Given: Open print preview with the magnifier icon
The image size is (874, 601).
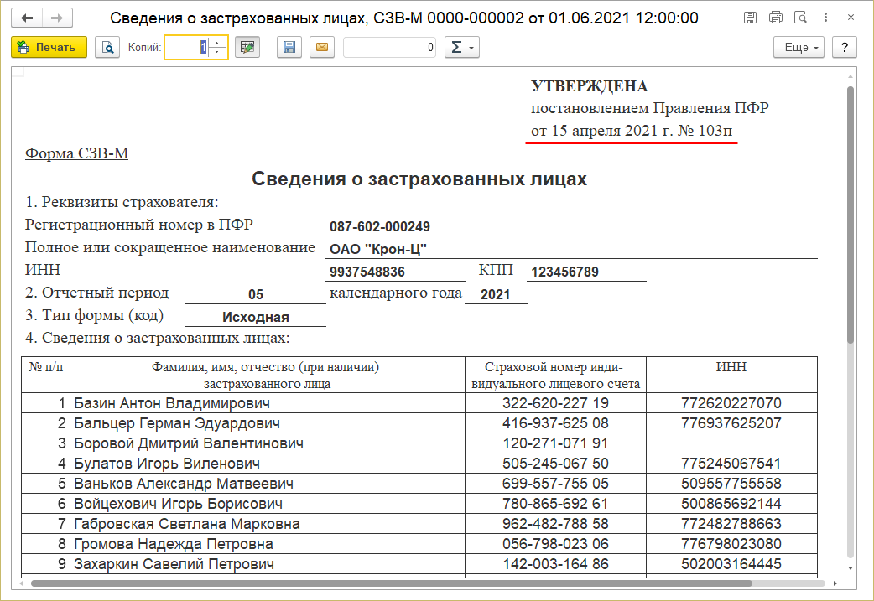Looking at the screenshot, I should pos(107,47).
